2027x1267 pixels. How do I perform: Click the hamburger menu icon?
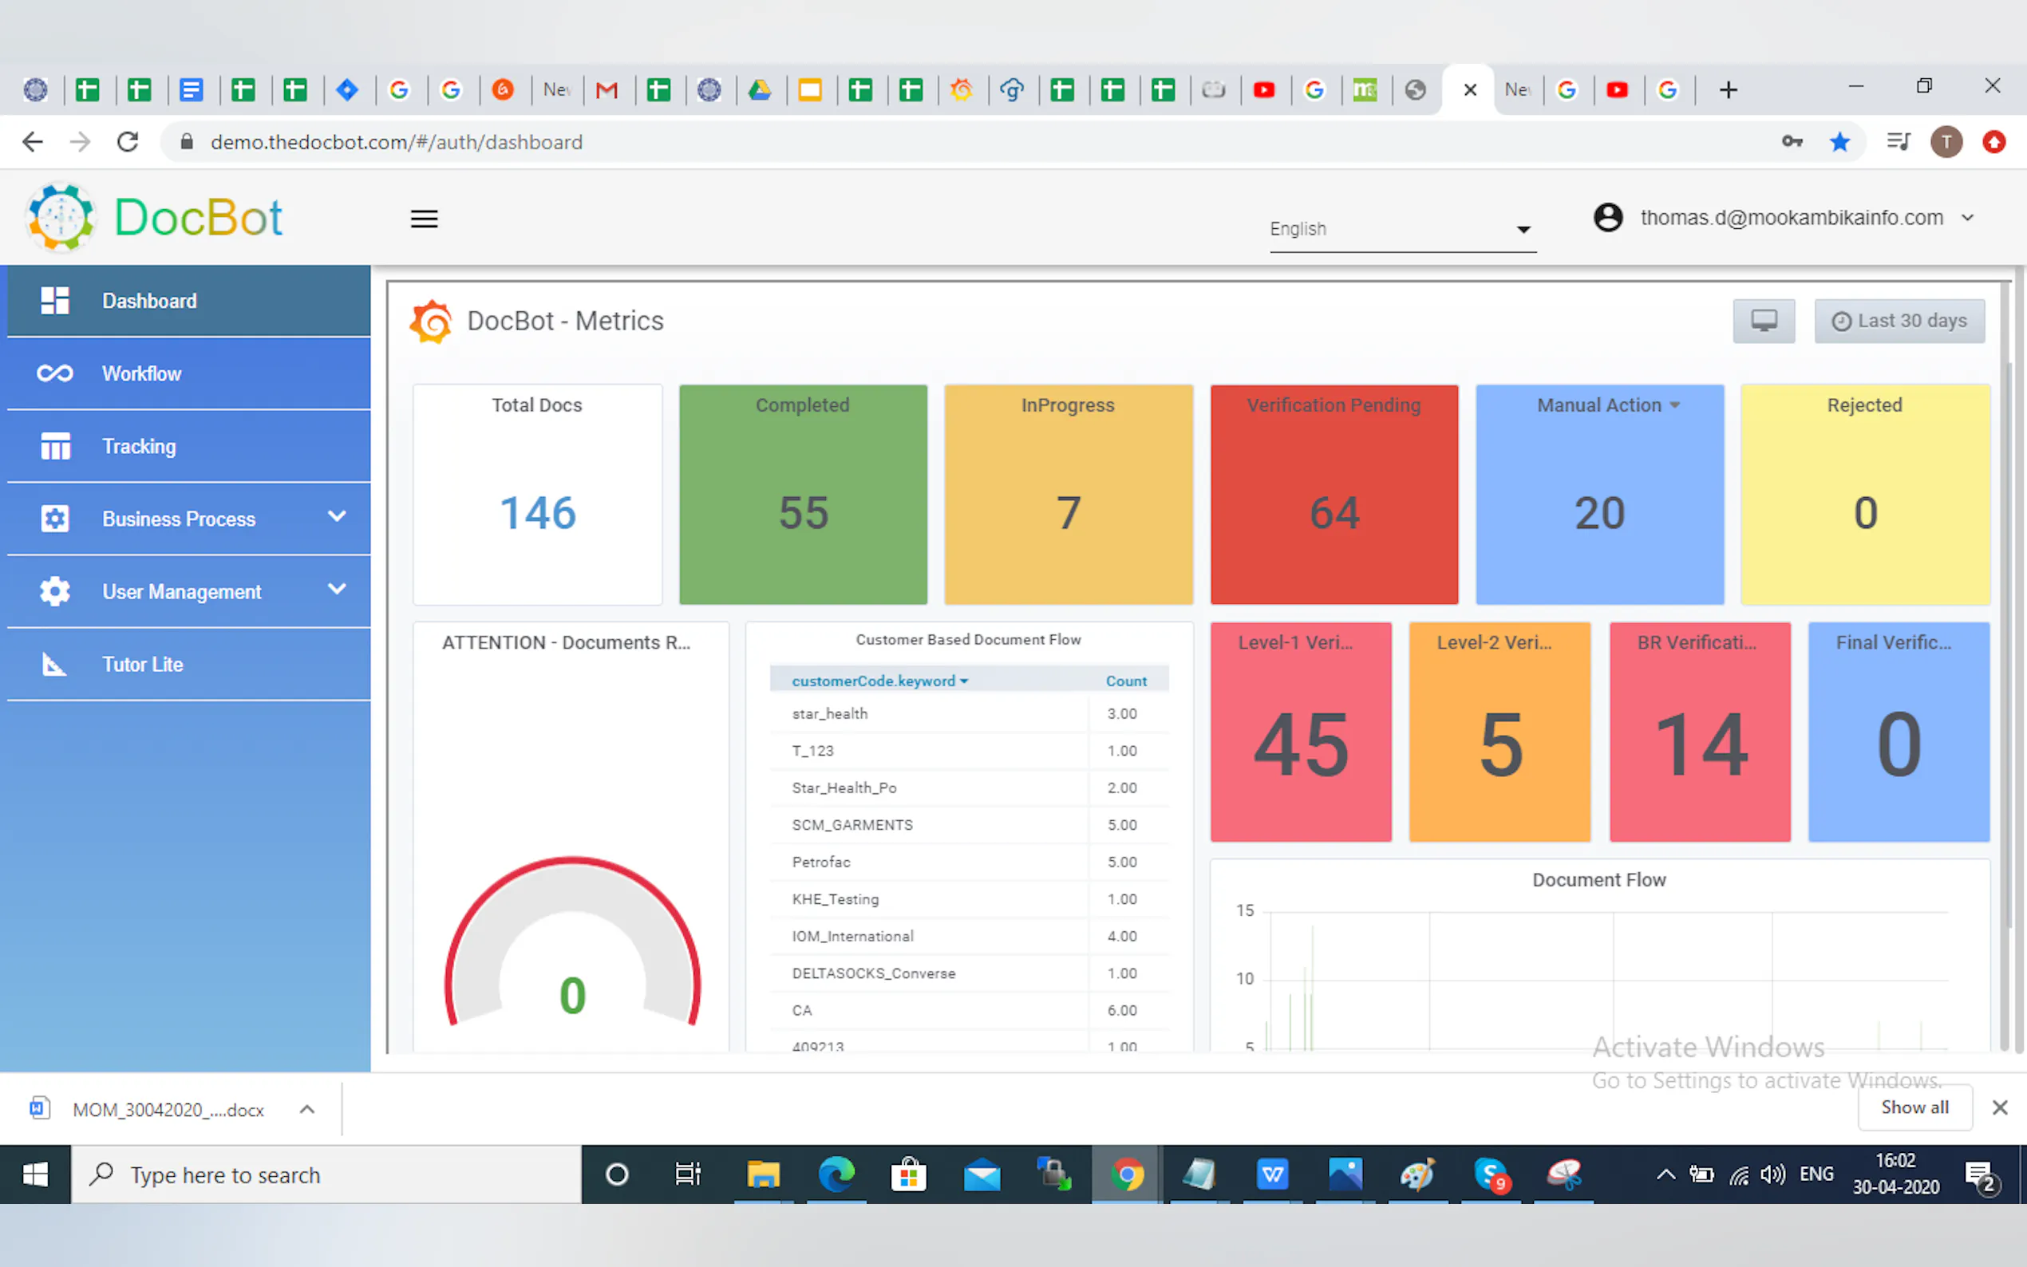[424, 219]
